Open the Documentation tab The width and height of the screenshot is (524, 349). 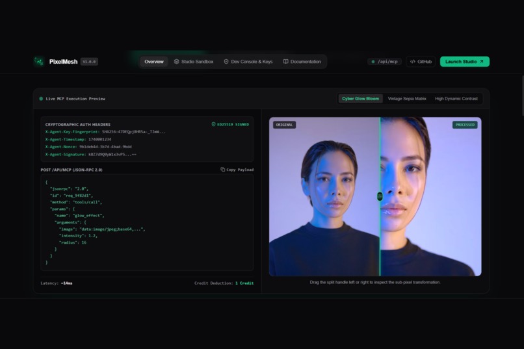pyautogui.click(x=302, y=62)
